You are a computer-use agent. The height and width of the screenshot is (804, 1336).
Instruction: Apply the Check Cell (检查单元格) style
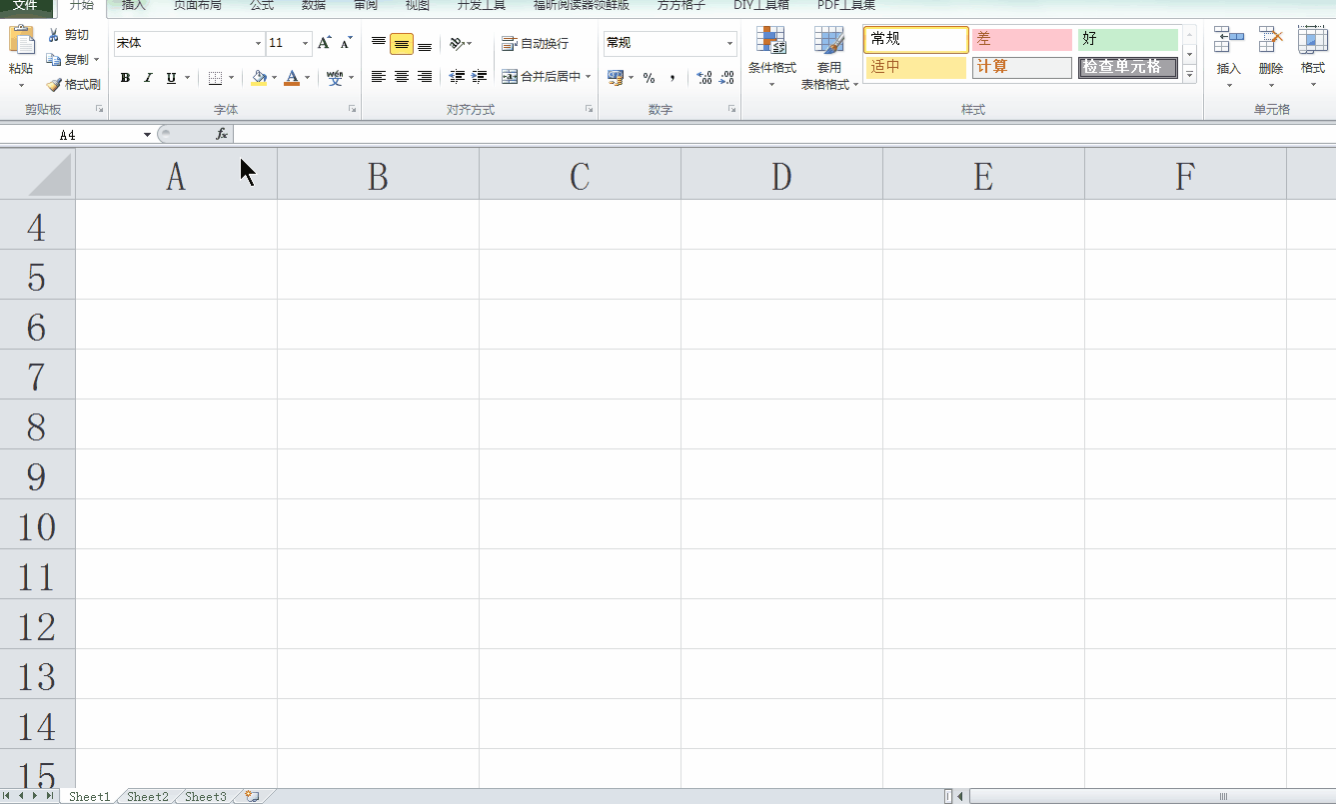(1128, 68)
